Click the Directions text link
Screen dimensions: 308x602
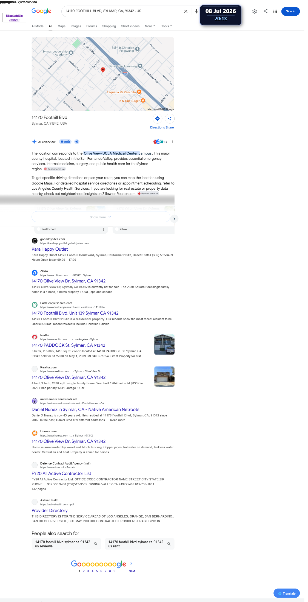pyautogui.click(x=157, y=127)
